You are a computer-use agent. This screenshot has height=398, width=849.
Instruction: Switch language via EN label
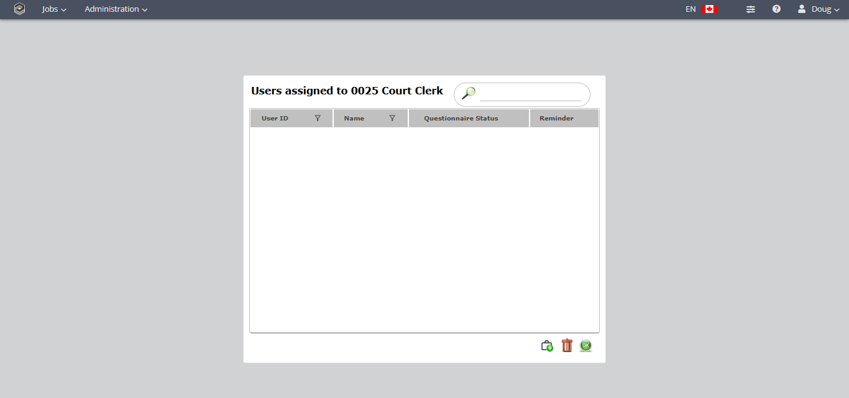(691, 9)
